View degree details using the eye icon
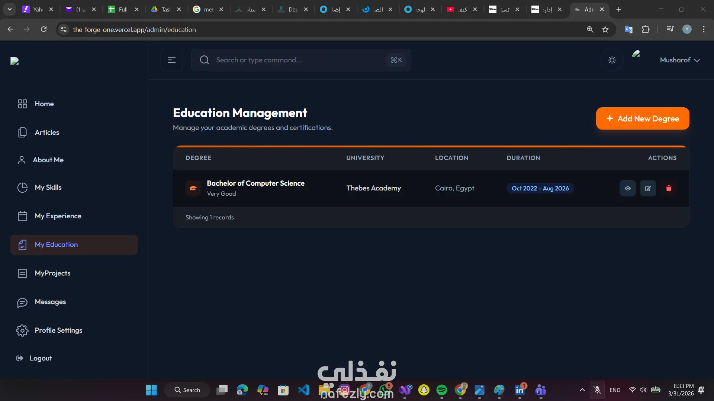The width and height of the screenshot is (714, 401). 627,188
